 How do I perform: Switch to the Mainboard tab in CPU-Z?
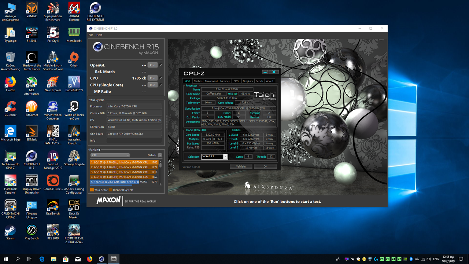coord(211,81)
